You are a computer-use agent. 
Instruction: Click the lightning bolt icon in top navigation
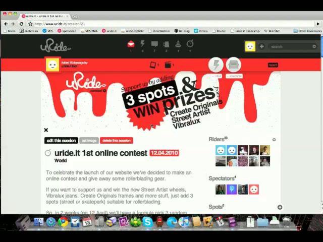coord(142,44)
